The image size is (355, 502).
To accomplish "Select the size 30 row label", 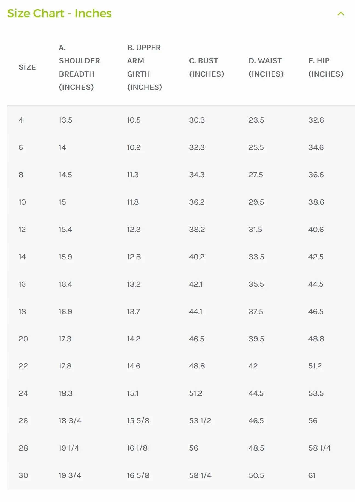I will [23, 475].
